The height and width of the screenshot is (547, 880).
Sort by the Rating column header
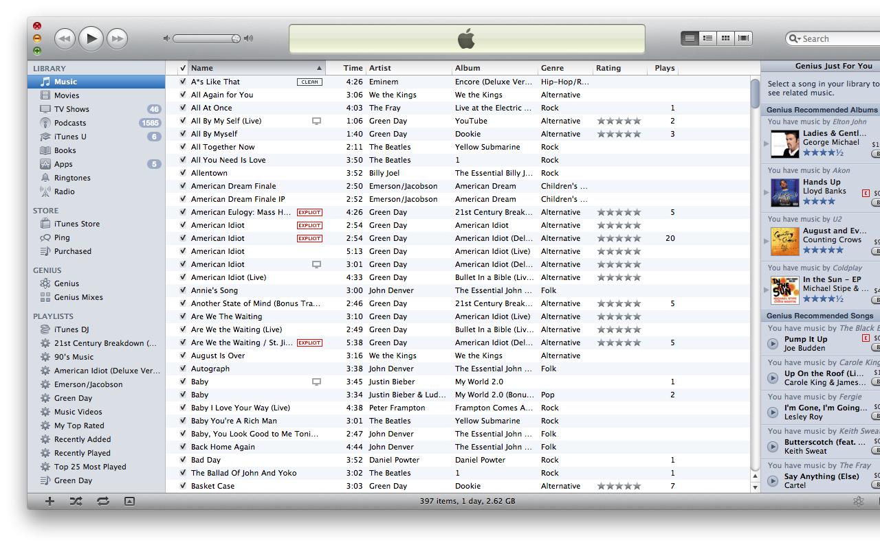tap(620, 68)
